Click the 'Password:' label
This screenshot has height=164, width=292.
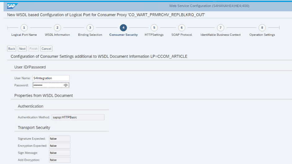pos(21,85)
